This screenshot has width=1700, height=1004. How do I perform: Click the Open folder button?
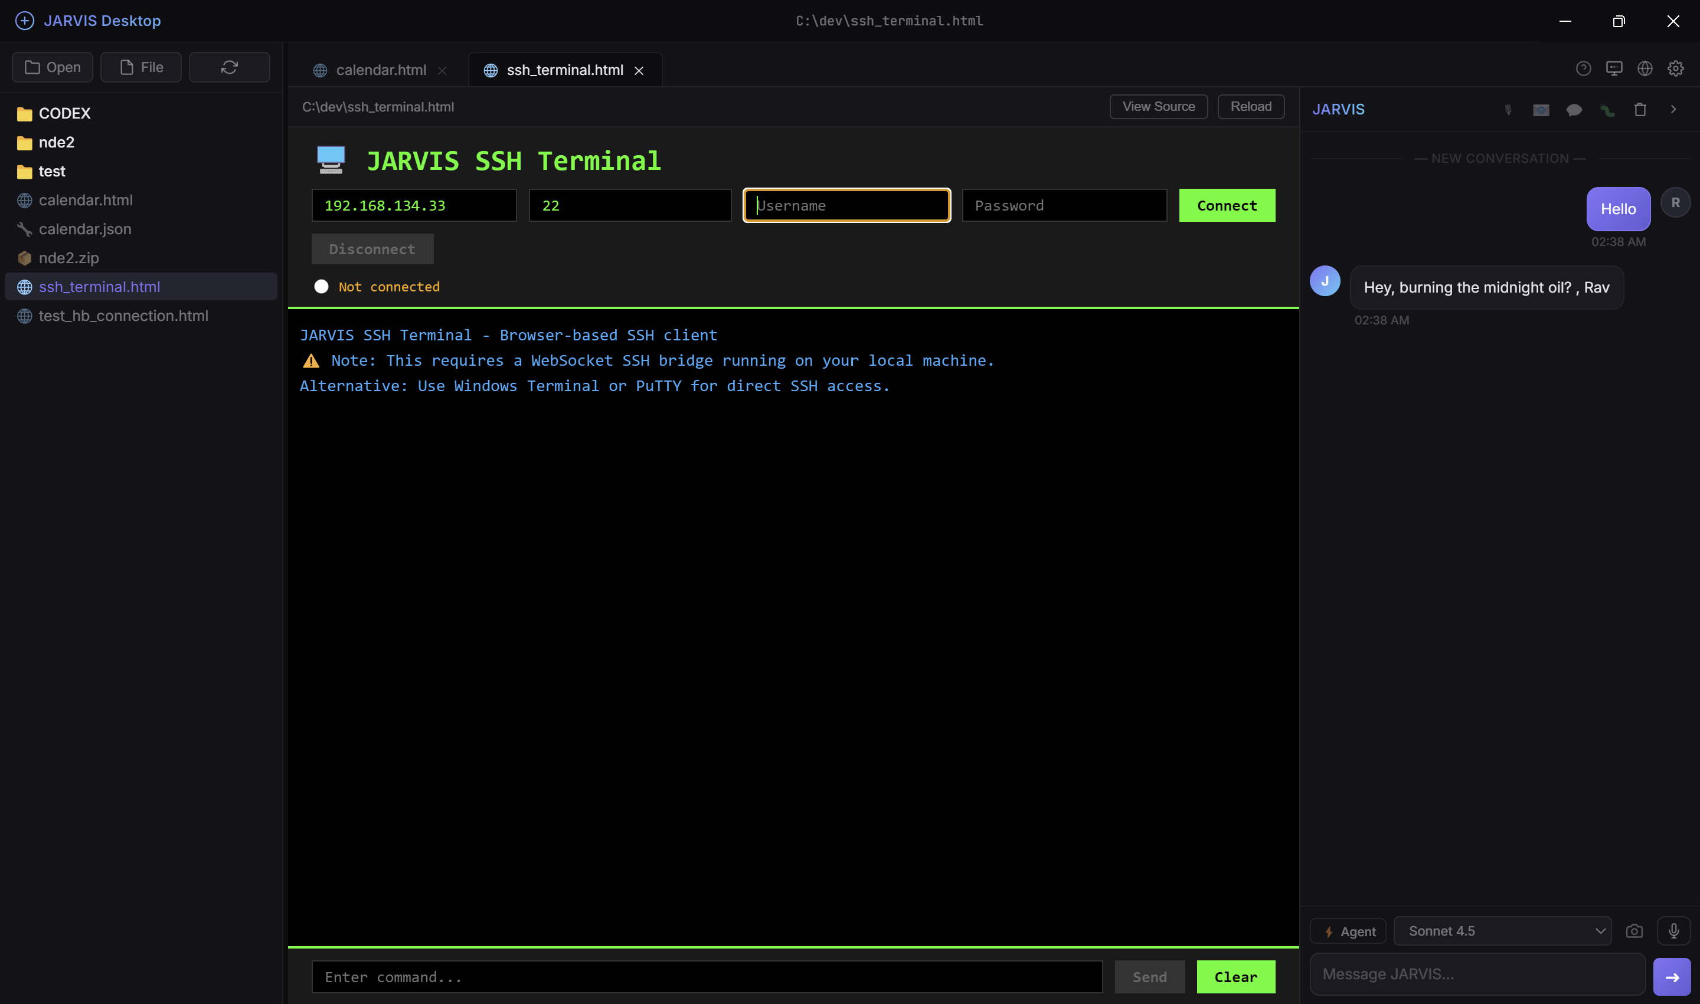point(53,67)
